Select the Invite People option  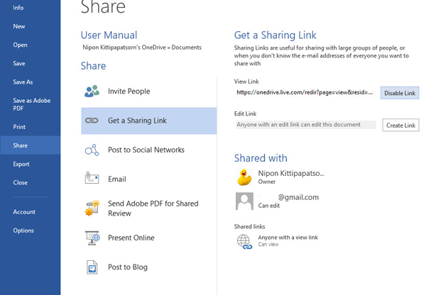coord(149,91)
